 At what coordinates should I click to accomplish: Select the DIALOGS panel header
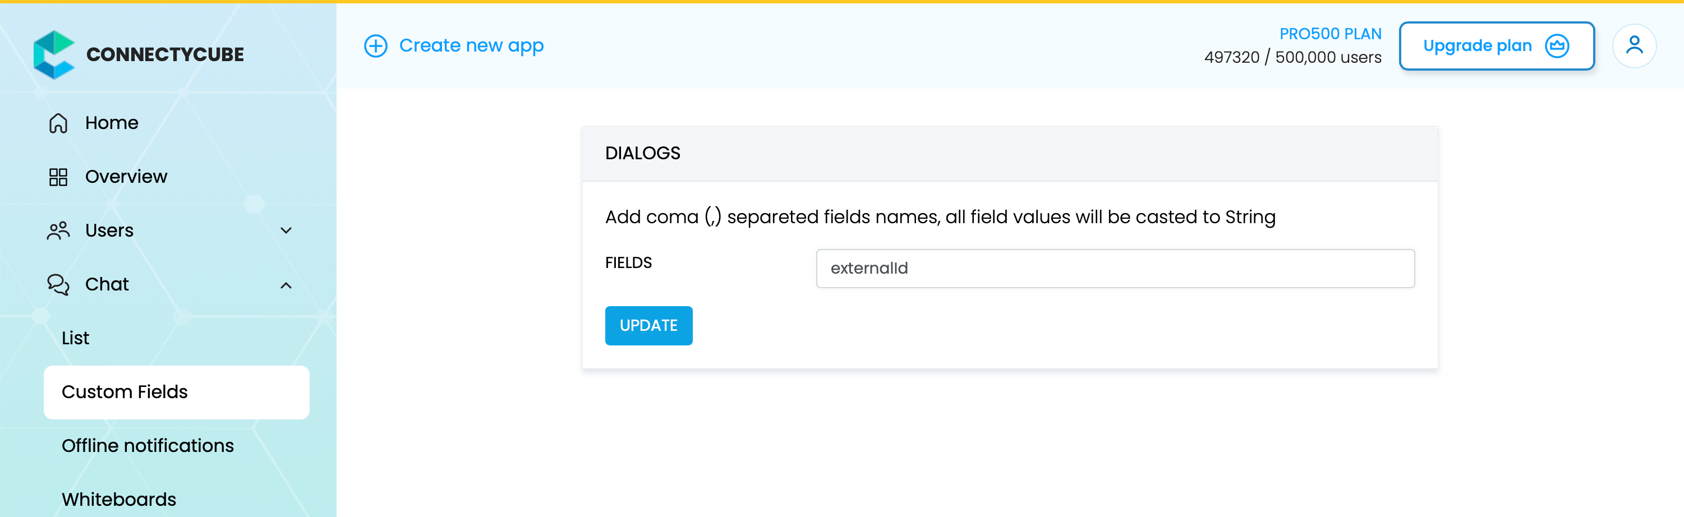click(x=643, y=153)
